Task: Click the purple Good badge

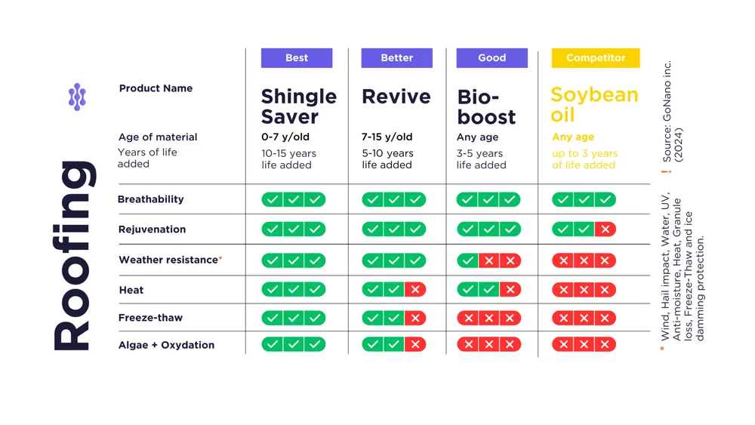Action: pyautogui.click(x=492, y=58)
